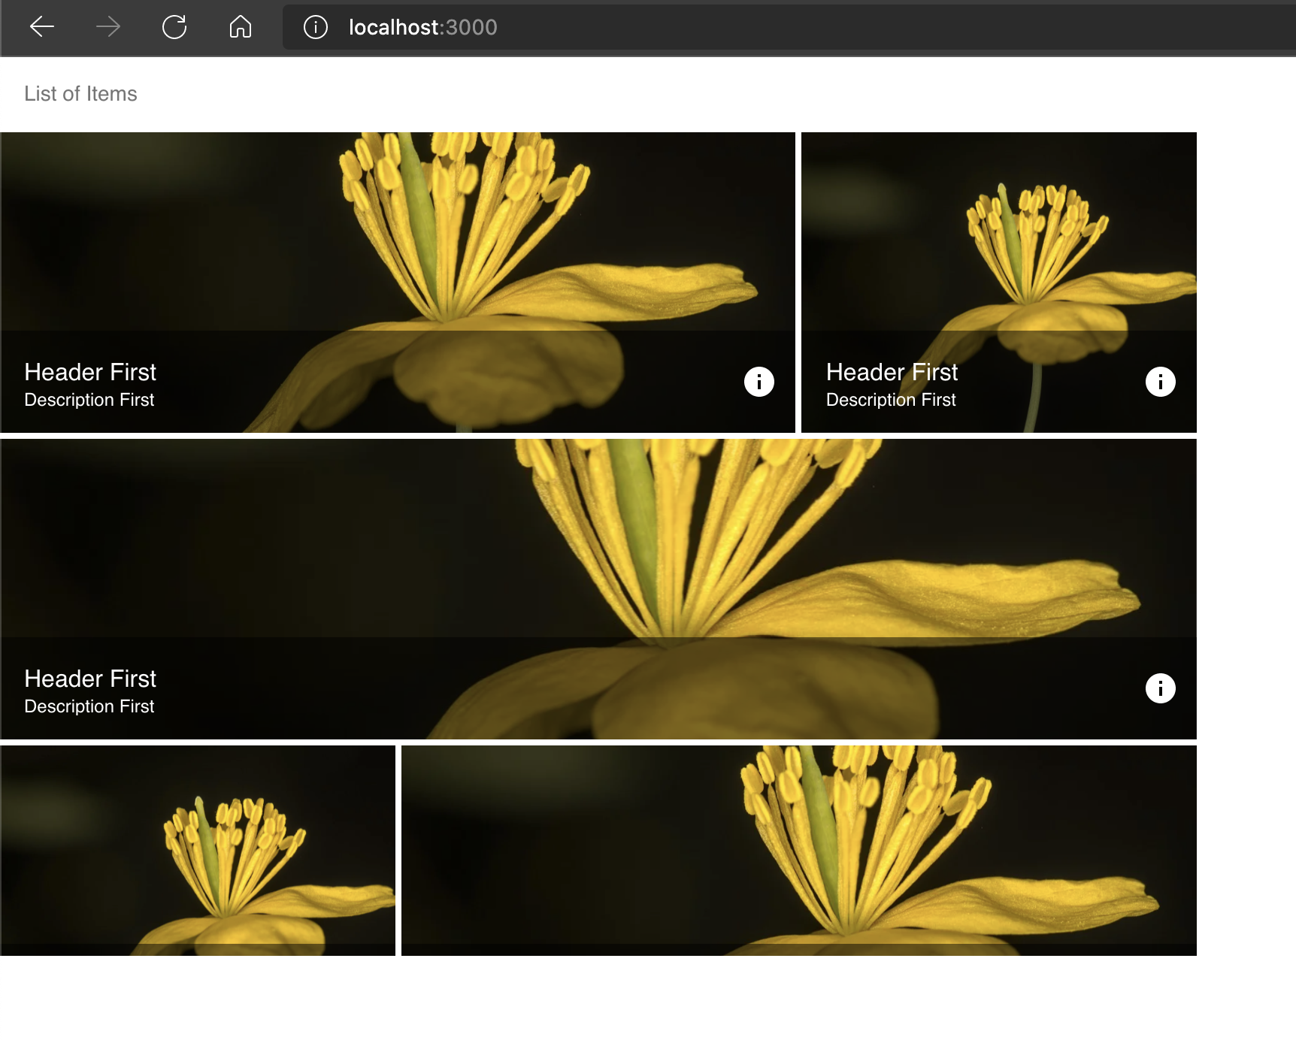
Task: Click the info icon on the top-right card
Action: pyautogui.click(x=1160, y=381)
